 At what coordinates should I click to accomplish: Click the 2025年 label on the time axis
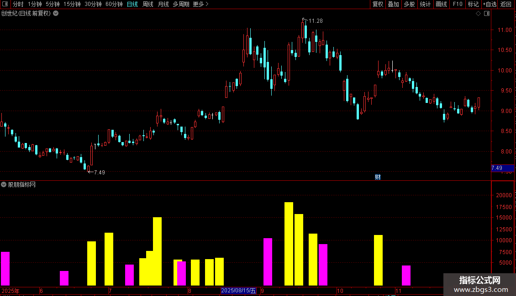point(11,291)
